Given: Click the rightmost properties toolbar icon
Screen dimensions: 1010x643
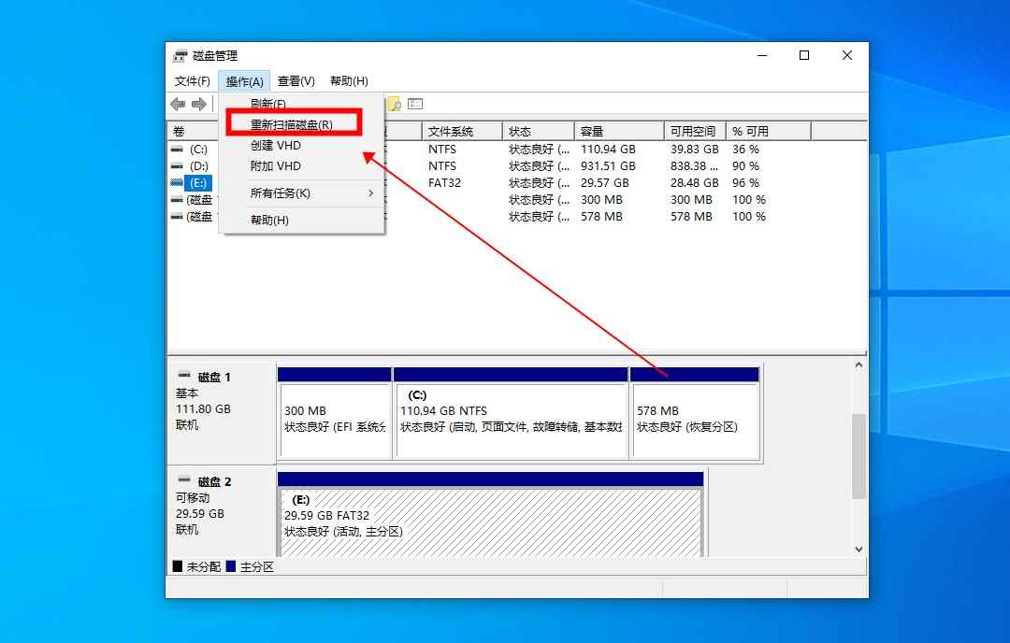Looking at the screenshot, I should pos(414,104).
